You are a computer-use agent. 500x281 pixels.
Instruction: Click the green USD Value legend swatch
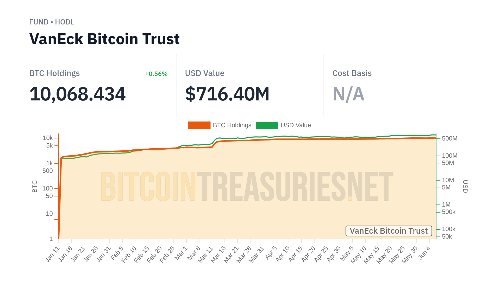point(267,125)
